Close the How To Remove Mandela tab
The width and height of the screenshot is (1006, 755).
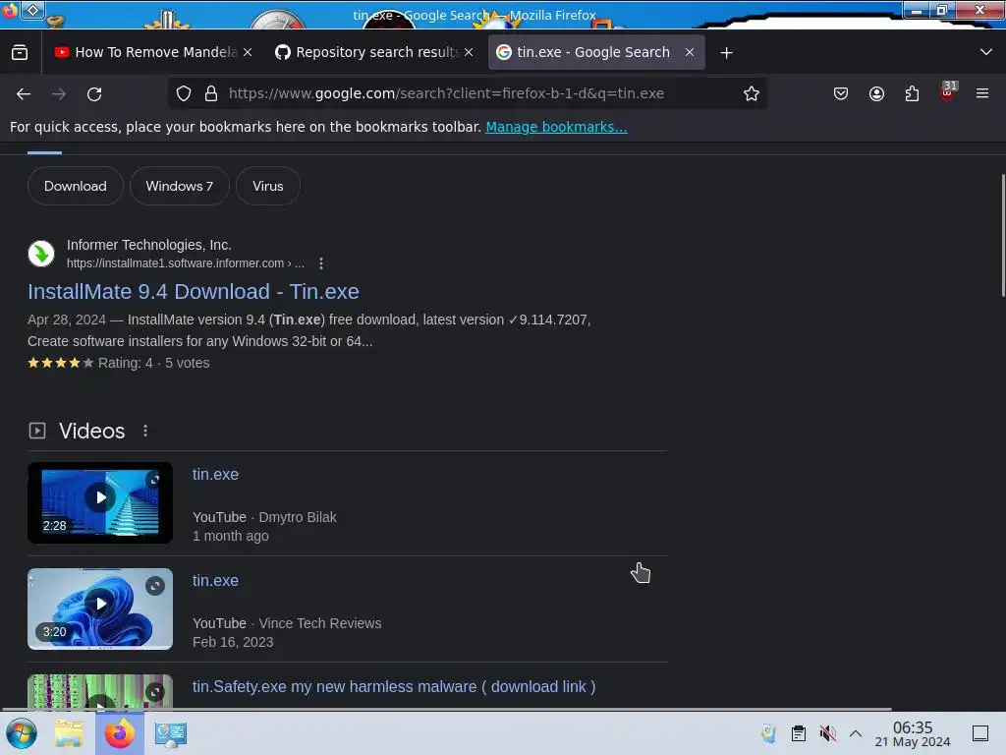pos(248,52)
